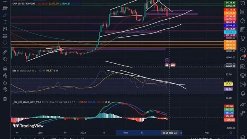Select the ruler Measure tool
The height and width of the screenshot is (139, 247).
click(5, 52)
